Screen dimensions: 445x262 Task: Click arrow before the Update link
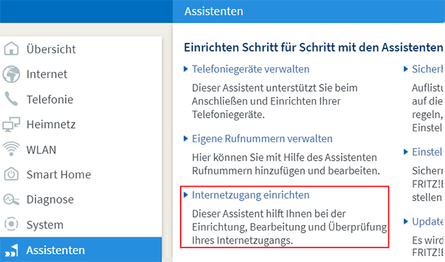pyautogui.click(x=406, y=222)
